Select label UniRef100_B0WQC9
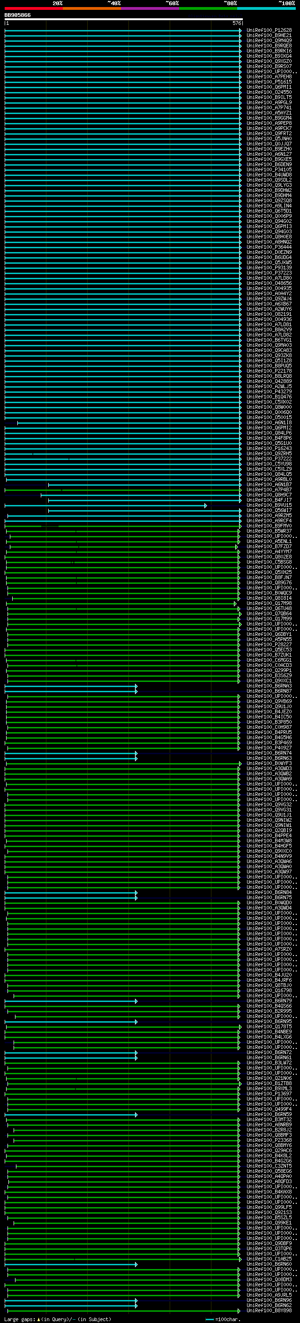The image size is (300, 1323). [269, 593]
